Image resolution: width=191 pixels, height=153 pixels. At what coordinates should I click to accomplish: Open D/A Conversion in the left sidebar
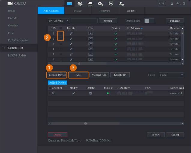[18, 41]
